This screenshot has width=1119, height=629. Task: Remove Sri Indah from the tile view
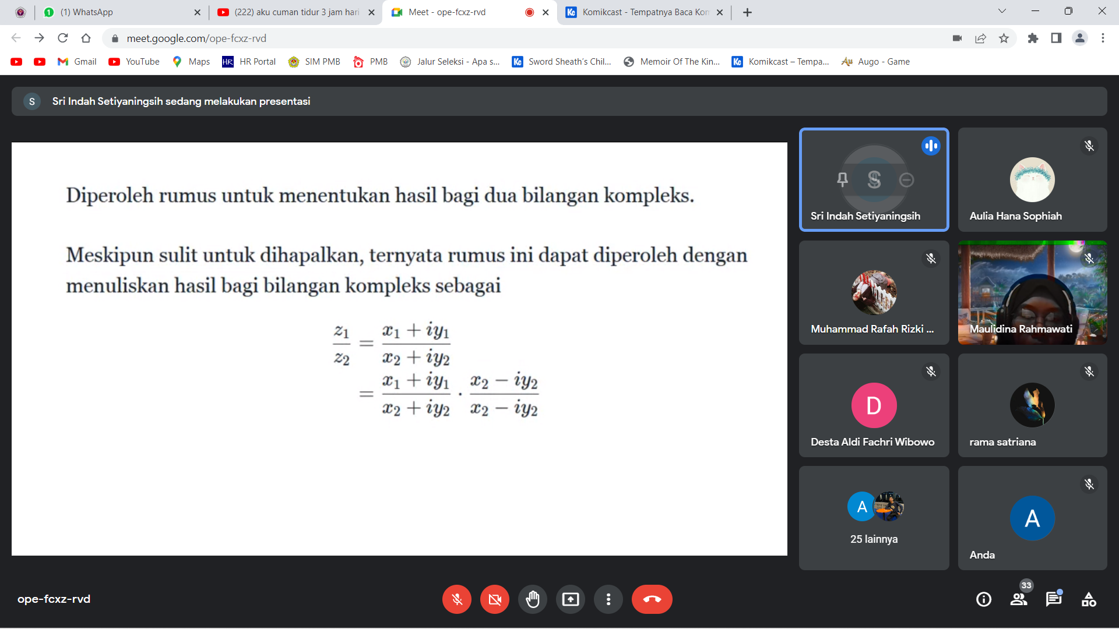tap(906, 180)
